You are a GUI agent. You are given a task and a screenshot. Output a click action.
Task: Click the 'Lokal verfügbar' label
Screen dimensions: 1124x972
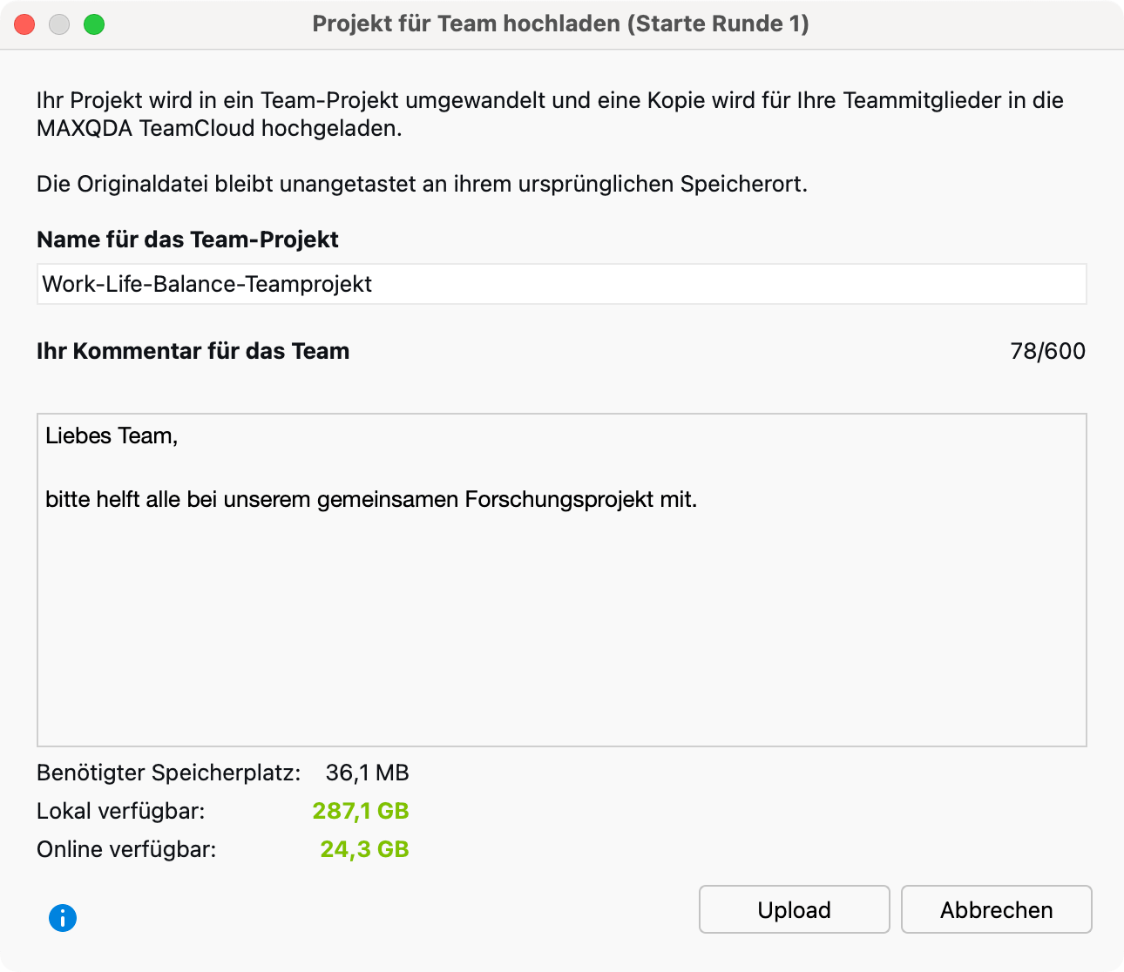coord(120,811)
